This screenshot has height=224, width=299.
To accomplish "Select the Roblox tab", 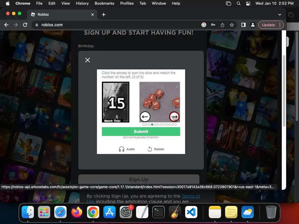I will coord(62,15).
